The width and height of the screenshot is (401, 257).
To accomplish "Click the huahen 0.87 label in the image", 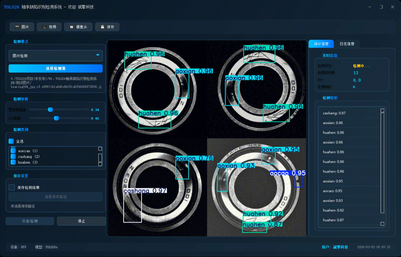I will click(x=263, y=224).
